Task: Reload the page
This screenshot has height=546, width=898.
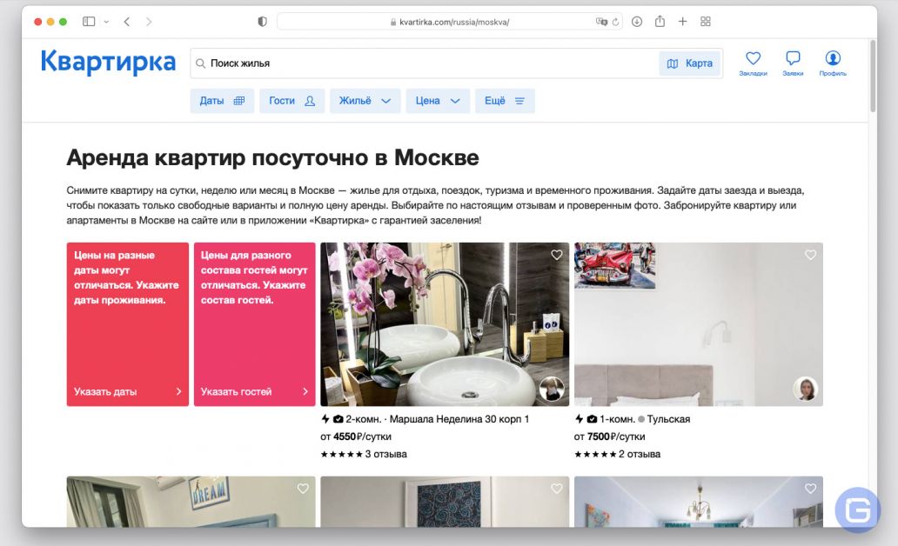Action: click(616, 22)
